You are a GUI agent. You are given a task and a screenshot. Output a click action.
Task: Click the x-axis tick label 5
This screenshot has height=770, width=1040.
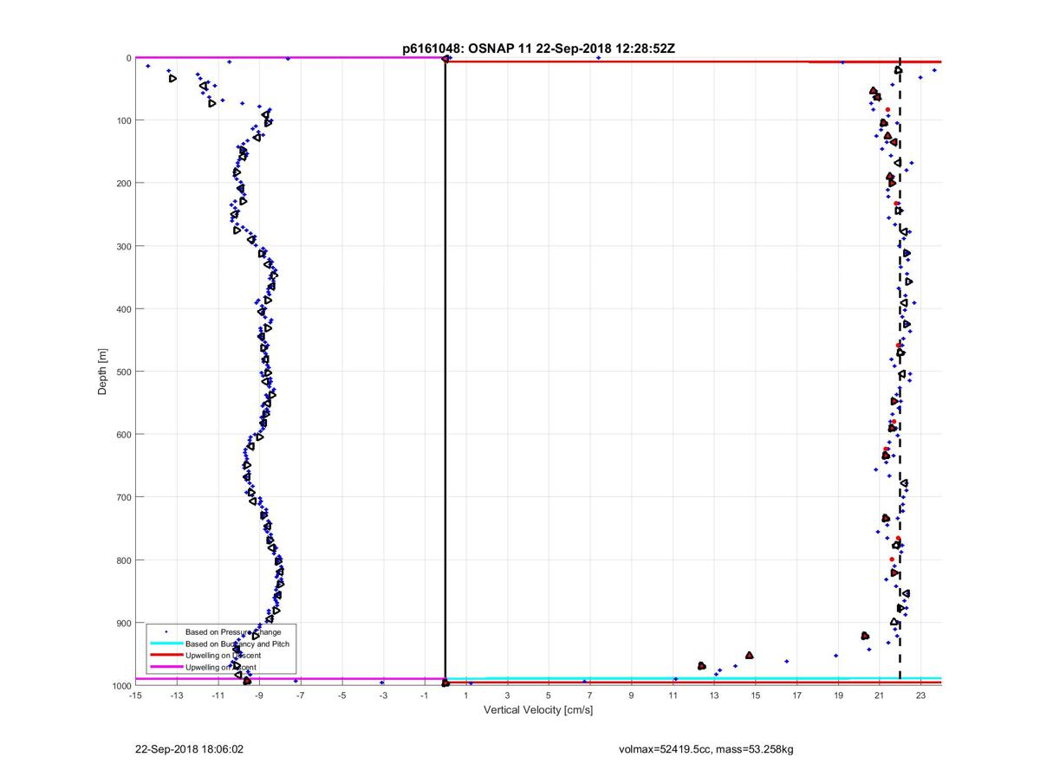549,696
